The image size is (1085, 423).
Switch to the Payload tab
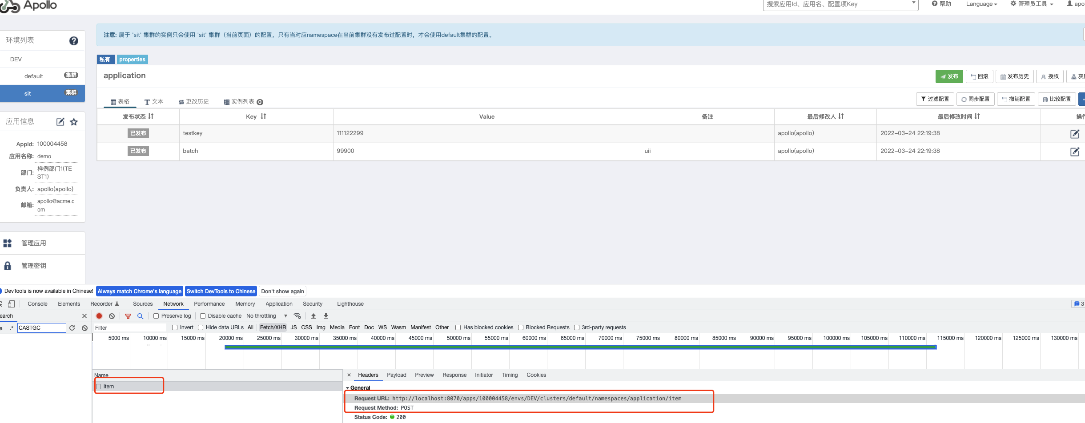(x=396, y=375)
